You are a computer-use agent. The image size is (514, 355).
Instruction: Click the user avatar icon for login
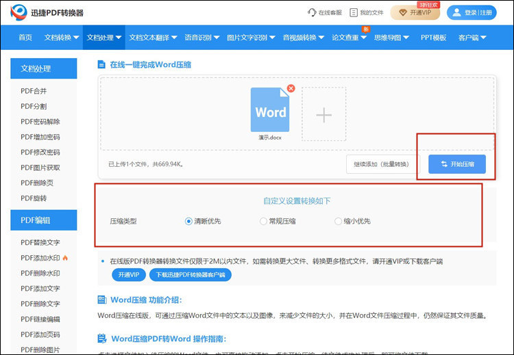(x=456, y=12)
